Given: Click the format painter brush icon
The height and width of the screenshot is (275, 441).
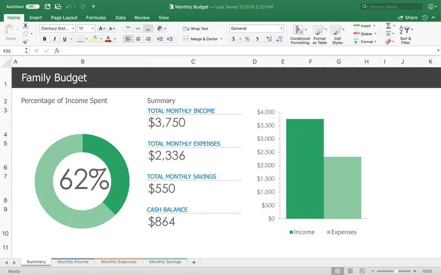Looking at the screenshot, I should point(25,41).
